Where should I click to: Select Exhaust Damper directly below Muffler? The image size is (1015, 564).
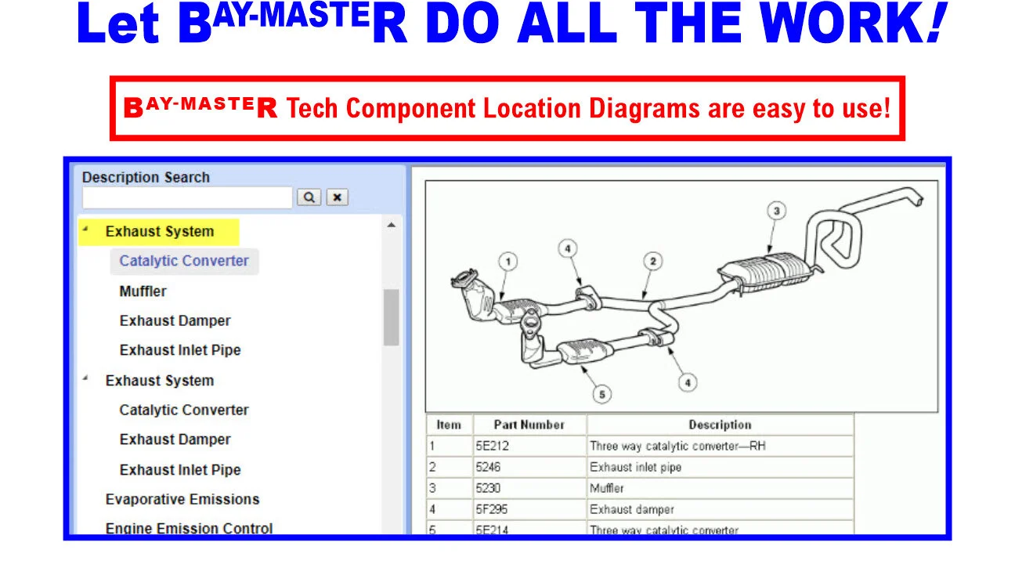tap(175, 321)
